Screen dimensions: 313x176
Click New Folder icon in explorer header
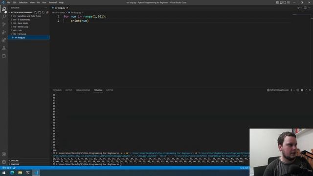(40, 12)
